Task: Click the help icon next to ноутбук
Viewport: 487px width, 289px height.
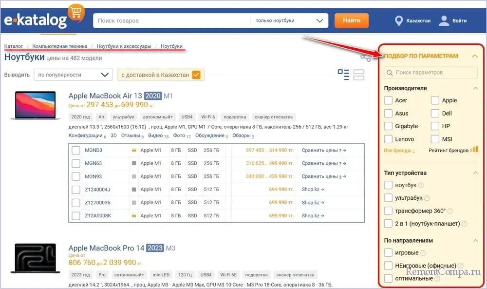Action: (x=421, y=185)
